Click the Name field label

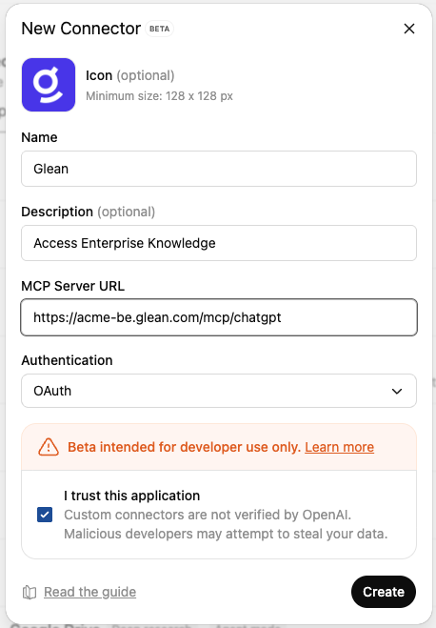[39, 137]
